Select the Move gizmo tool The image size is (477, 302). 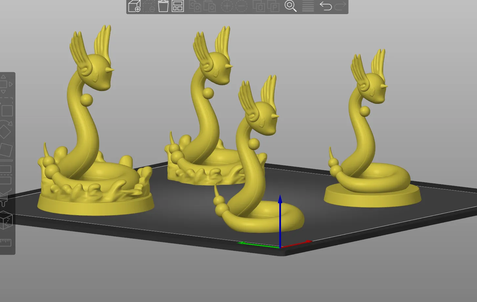(6, 84)
